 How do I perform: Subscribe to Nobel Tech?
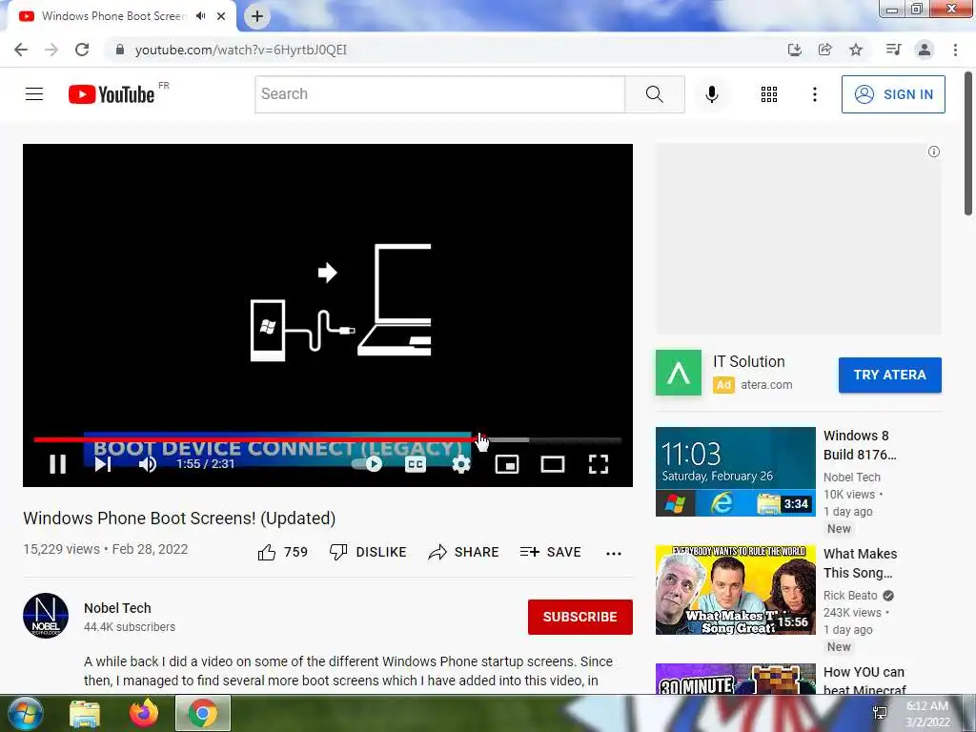[580, 617]
